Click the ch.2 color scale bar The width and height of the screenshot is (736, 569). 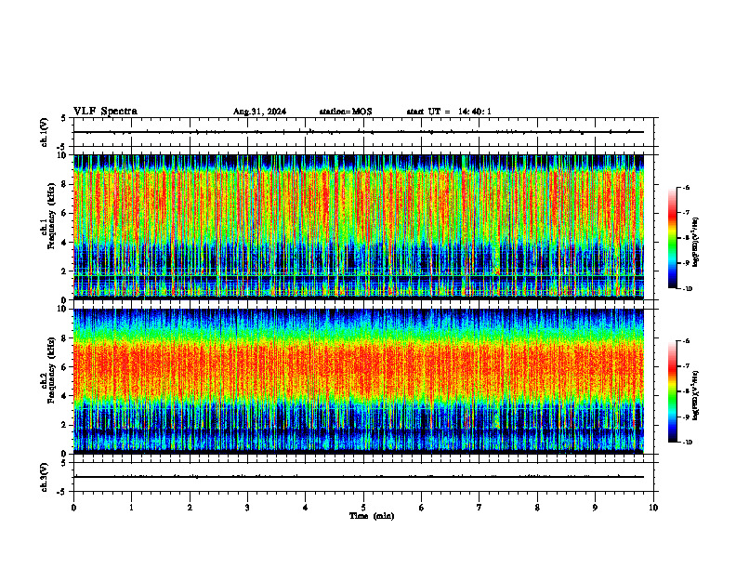[673, 391]
